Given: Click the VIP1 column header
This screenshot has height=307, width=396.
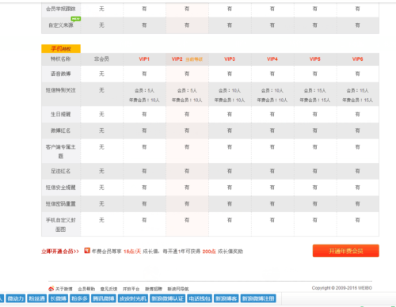Looking at the screenshot, I should pyautogui.click(x=144, y=59).
